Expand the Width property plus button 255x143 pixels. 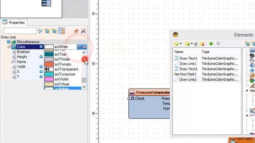coord(41,67)
